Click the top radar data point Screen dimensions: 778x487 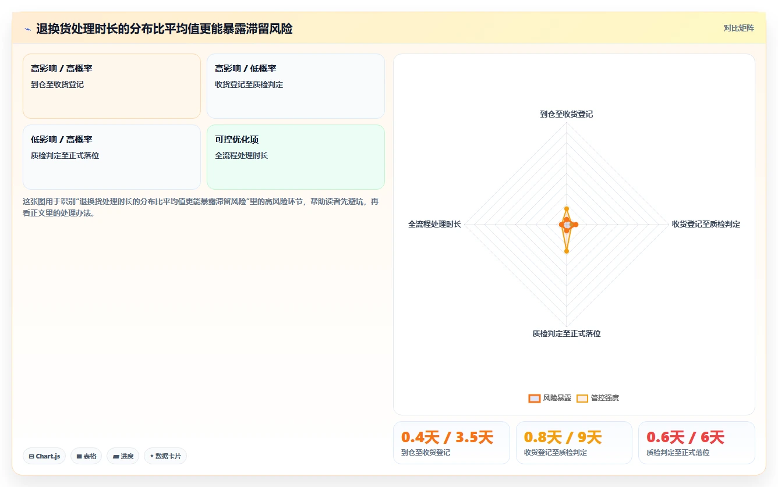point(566,208)
